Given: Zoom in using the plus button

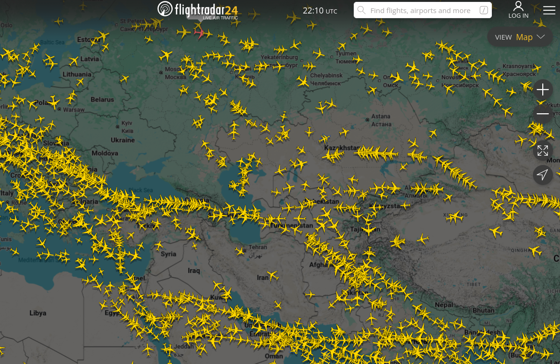Looking at the screenshot, I should (x=543, y=89).
